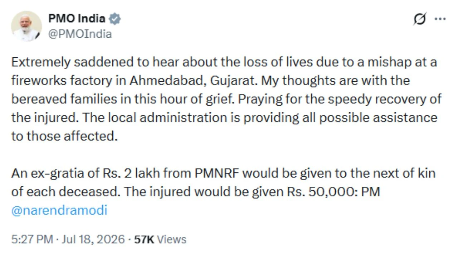Select the Jul 18, 2026 date

click(x=93, y=239)
